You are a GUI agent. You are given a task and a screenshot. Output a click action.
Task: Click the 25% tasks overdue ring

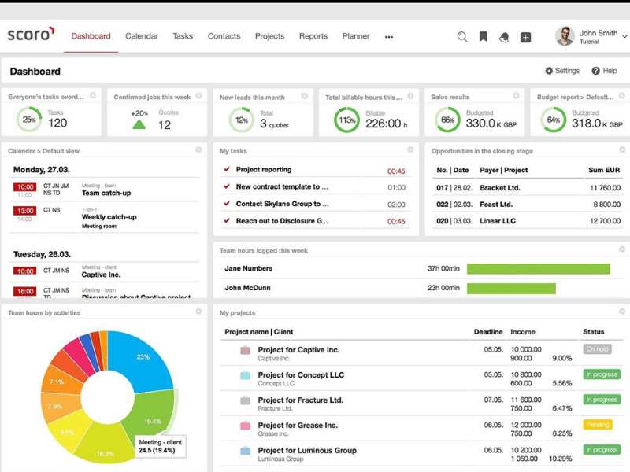point(29,120)
